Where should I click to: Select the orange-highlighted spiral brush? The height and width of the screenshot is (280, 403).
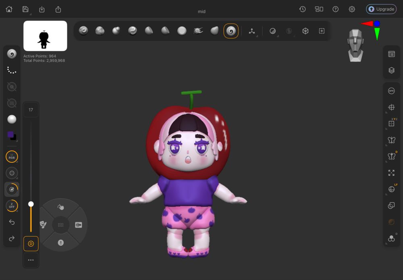(231, 31)
